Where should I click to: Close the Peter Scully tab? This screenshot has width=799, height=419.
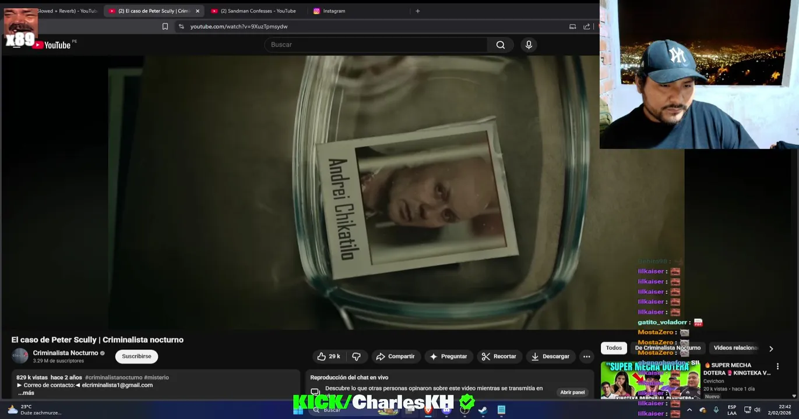coord(198,11)
